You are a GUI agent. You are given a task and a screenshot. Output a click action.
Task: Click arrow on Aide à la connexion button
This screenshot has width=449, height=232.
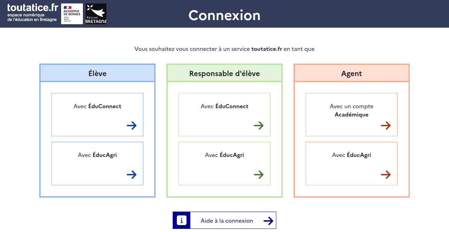pos(268,221)
